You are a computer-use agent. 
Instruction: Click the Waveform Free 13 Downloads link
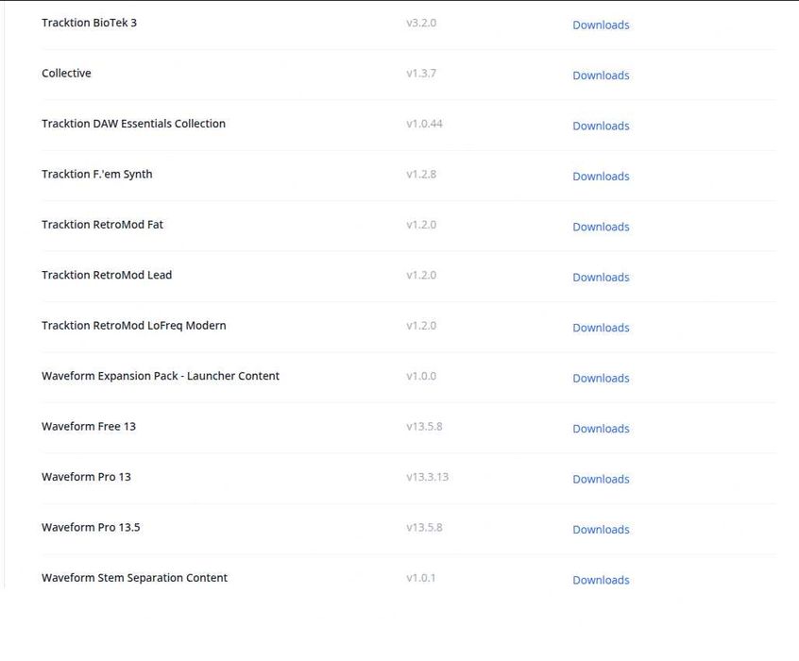[x=601, y=429]
